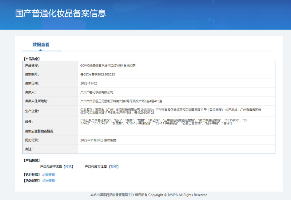This screenshot has width=291, height=200.
Task: Click the 产品包装立体图 label
Action: click(x=96, y=167)
